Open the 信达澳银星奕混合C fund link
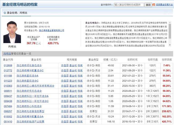The width and height of the screenshot is (174, 125). (x=27, y=81)
